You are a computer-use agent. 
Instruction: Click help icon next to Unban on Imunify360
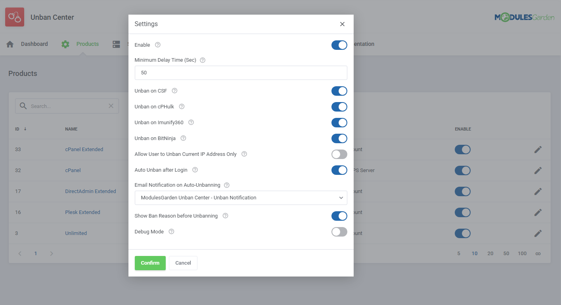(191, 123)
